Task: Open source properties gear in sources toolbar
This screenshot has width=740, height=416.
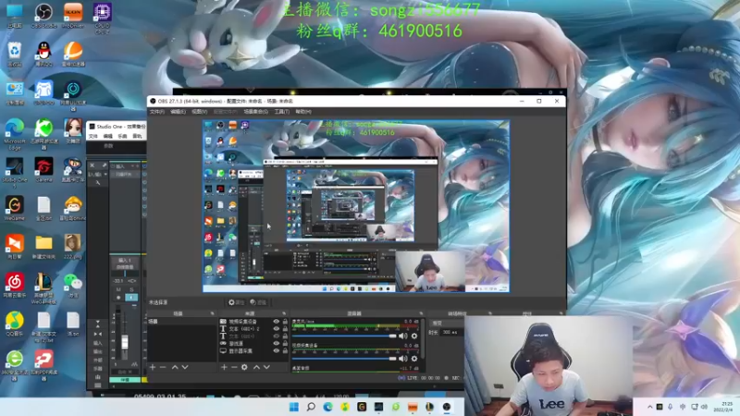Action: [244, 367]
